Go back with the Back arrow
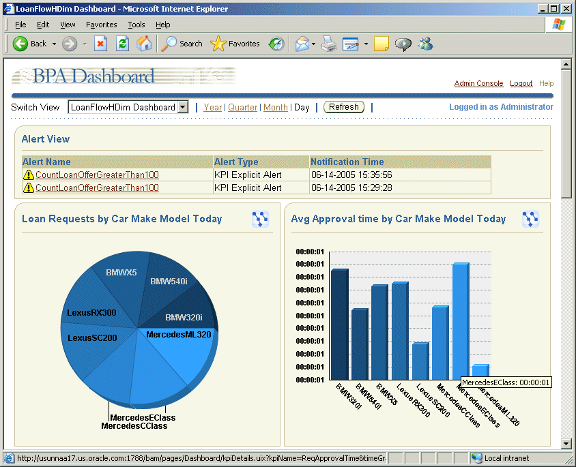This screenshot has height=467, width=576. click(20, 44)
